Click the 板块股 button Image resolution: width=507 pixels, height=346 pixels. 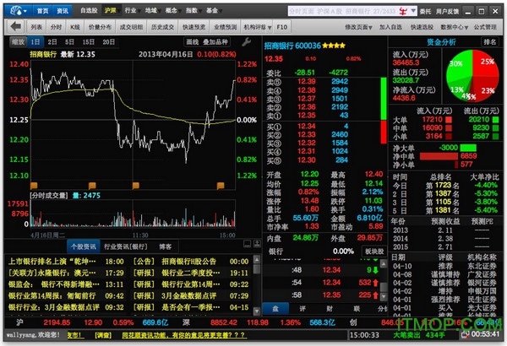point(374,251)
